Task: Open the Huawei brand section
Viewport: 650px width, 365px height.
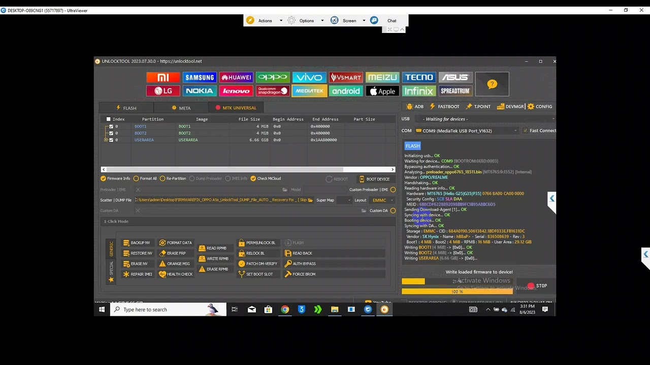Action: 236,78
